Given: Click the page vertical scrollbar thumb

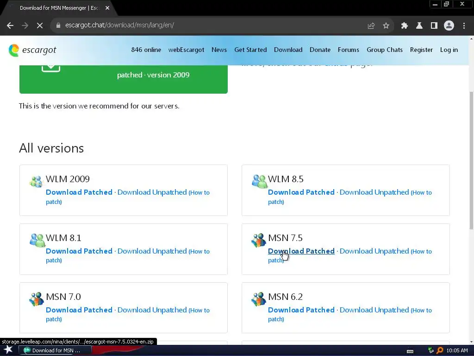Looking at the screenshot, I should click(x=471, y=160).
